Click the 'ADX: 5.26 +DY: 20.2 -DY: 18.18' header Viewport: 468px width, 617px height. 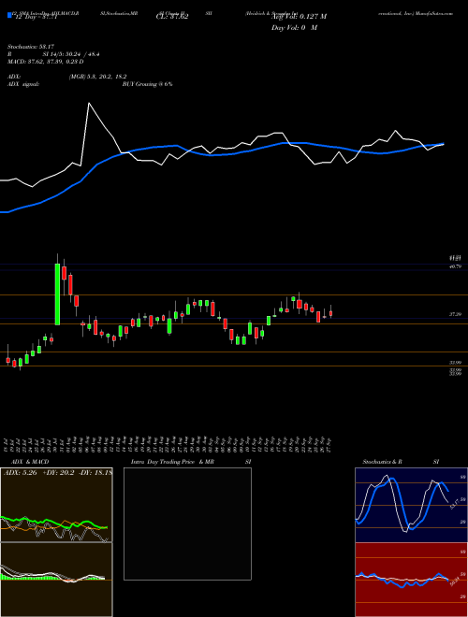click(58, 473)
